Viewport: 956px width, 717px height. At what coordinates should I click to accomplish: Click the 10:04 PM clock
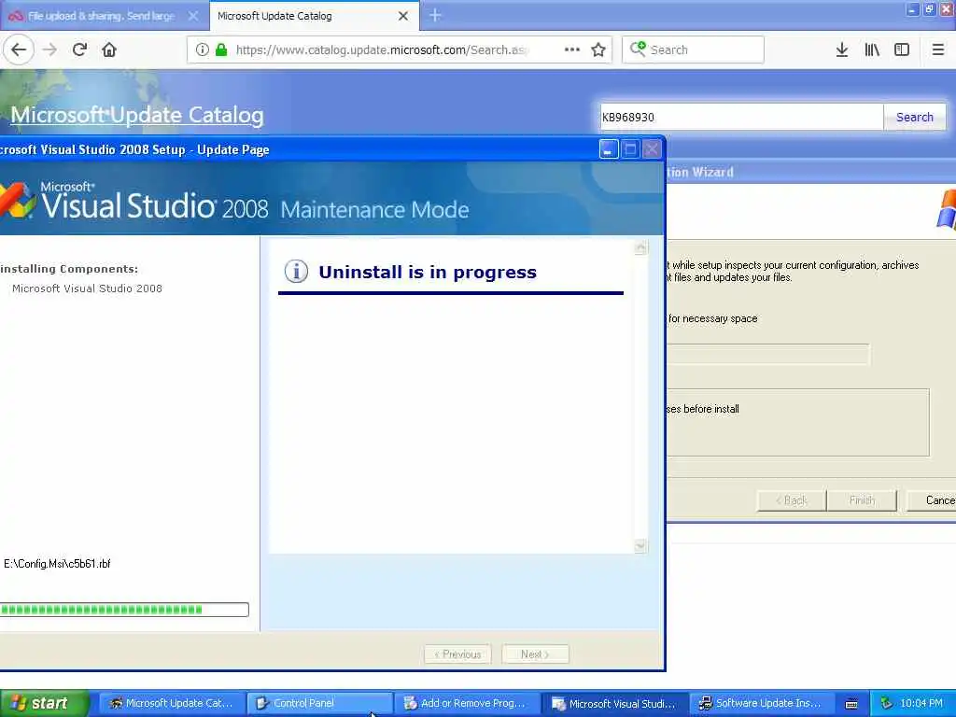click(921, 703)
